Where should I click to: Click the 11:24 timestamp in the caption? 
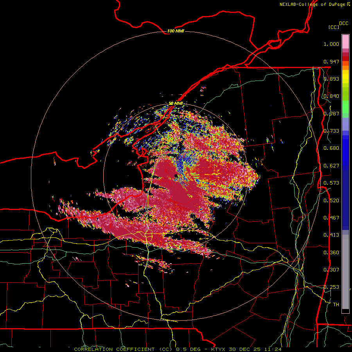273,349
